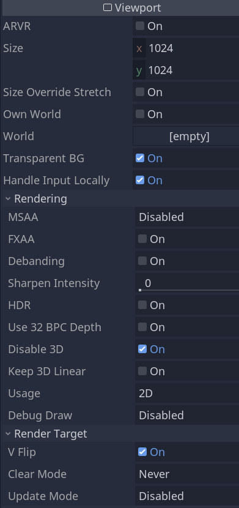Open the Debug Draw dropdown
The width and height of the screenshot is (239, 508).
point(187,416)
